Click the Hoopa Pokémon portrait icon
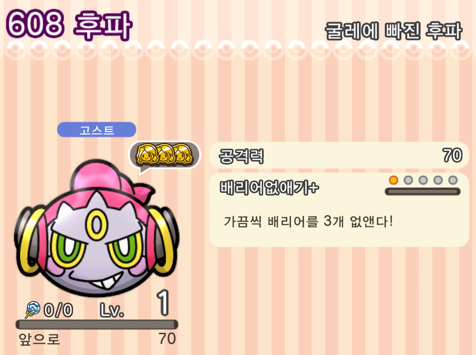Viewport: 476px width, 355px height. coord(97,228)
